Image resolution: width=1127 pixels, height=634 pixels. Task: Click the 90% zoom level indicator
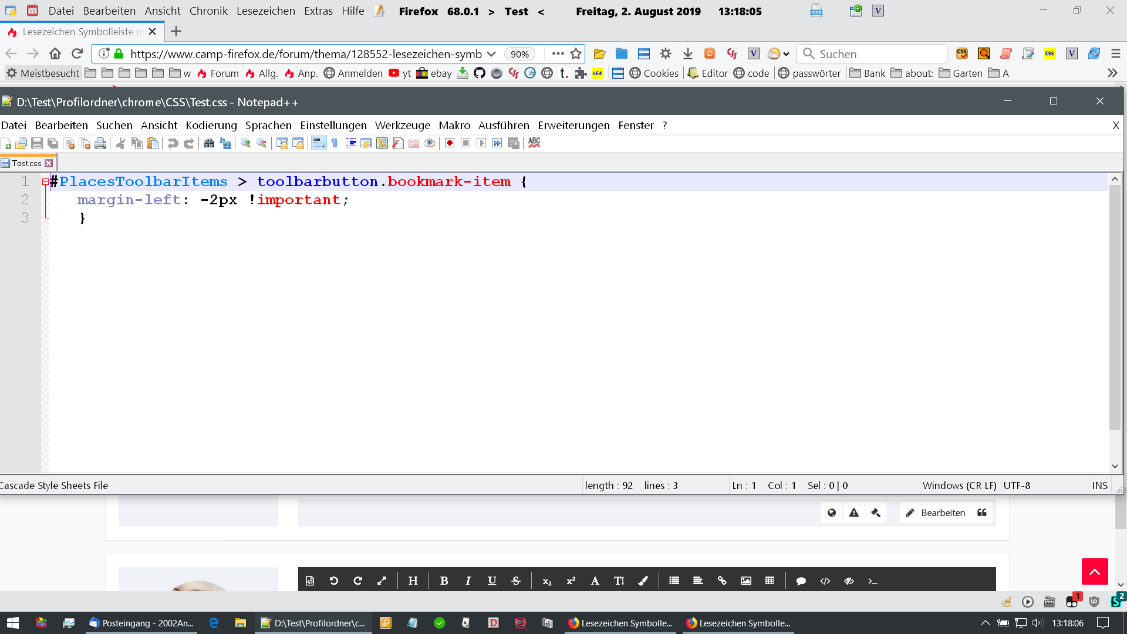[x=519, y=54]
